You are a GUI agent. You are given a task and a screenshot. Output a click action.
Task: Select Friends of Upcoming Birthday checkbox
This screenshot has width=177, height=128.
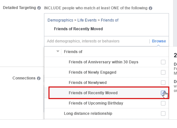point(163,103)
